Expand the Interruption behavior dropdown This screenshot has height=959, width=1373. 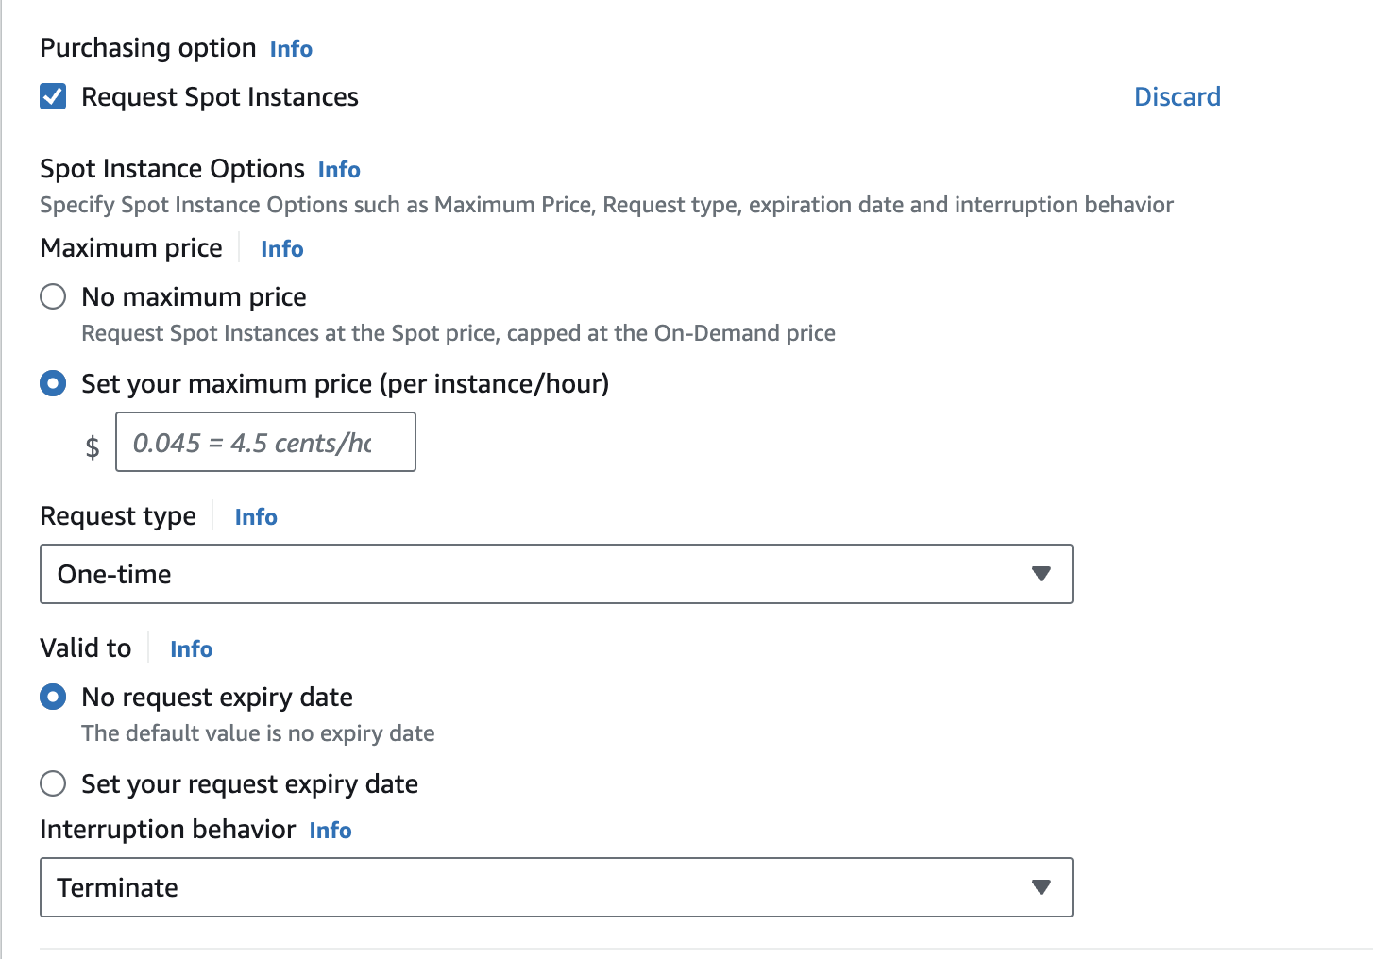[x=555, y=887]
